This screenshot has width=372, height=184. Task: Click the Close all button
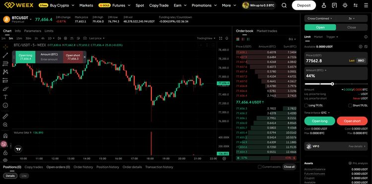tap(289, 167)
